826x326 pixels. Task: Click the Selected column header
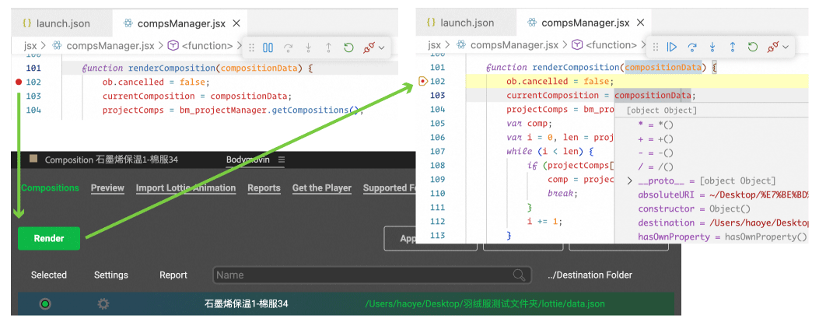pos(48,275)
